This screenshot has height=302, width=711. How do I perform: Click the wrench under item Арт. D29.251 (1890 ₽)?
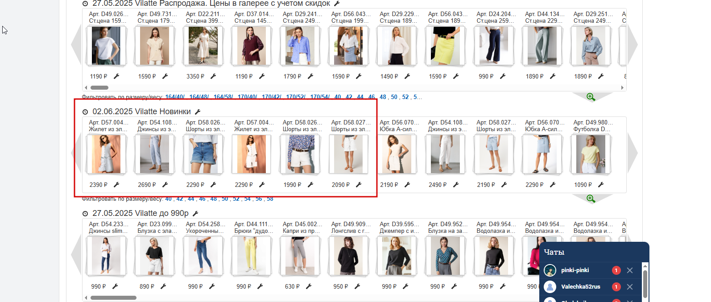pos(601,76)
